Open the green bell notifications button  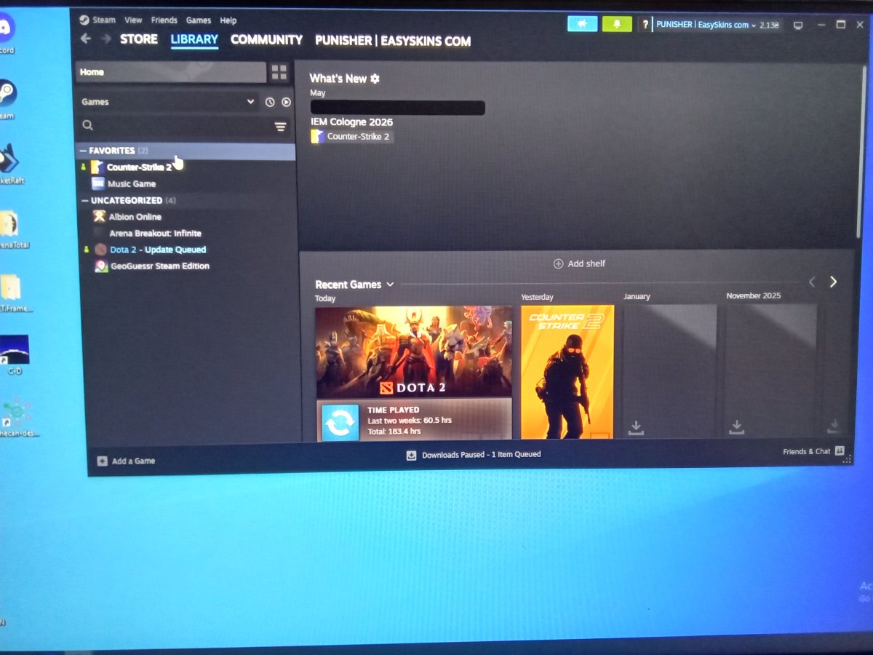pos(617,24)
